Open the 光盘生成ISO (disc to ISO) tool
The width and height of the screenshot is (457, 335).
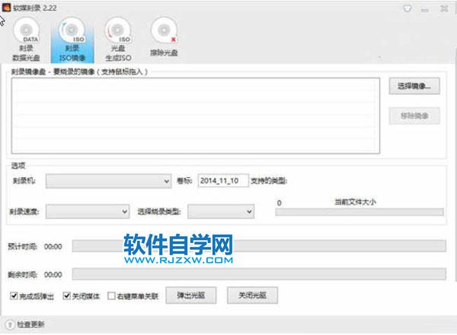pos(117,40)
